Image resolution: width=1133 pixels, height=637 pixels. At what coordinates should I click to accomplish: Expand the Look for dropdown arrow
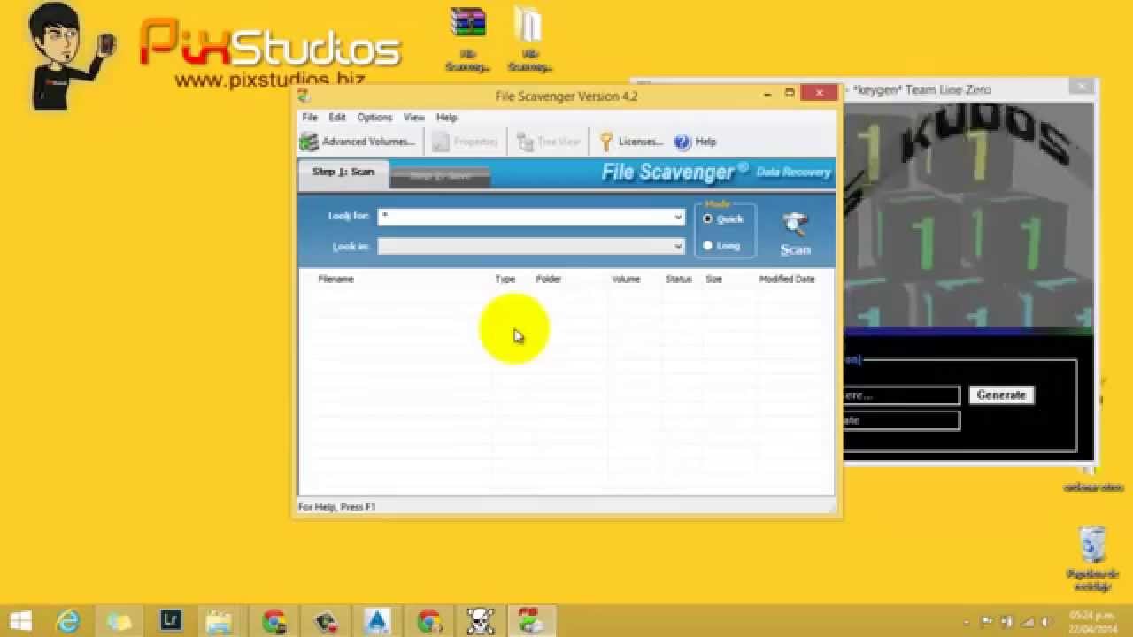coord(678,217)
